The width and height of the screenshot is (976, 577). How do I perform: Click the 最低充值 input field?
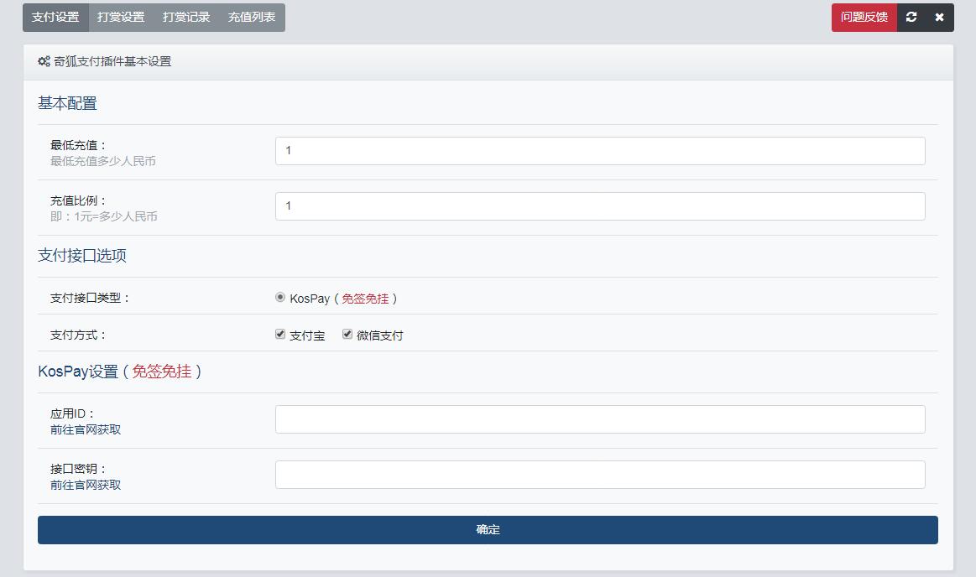click(600, 150)
